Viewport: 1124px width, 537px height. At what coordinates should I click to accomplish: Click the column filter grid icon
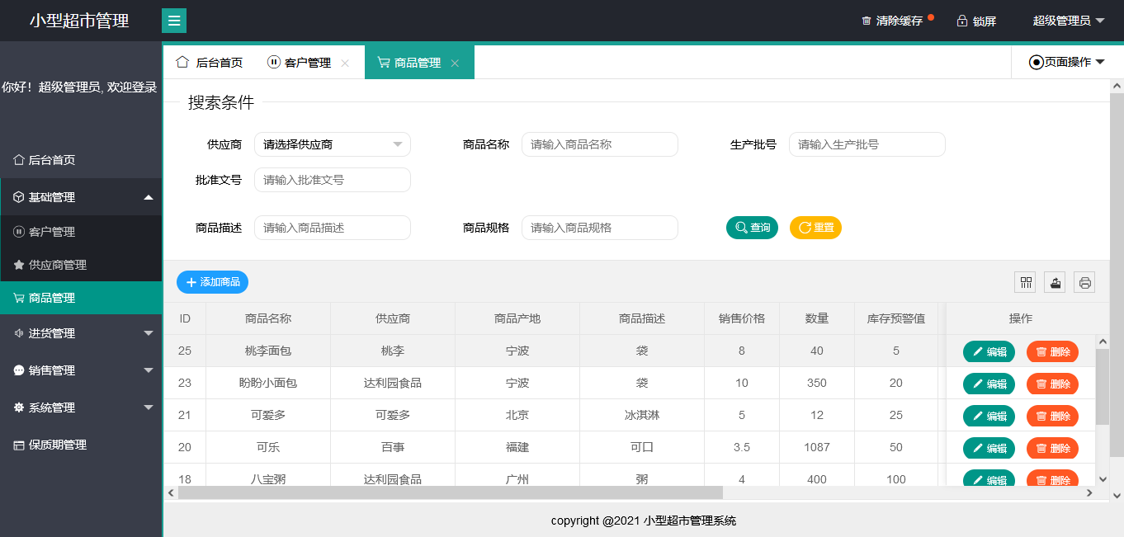(1026, 283)
